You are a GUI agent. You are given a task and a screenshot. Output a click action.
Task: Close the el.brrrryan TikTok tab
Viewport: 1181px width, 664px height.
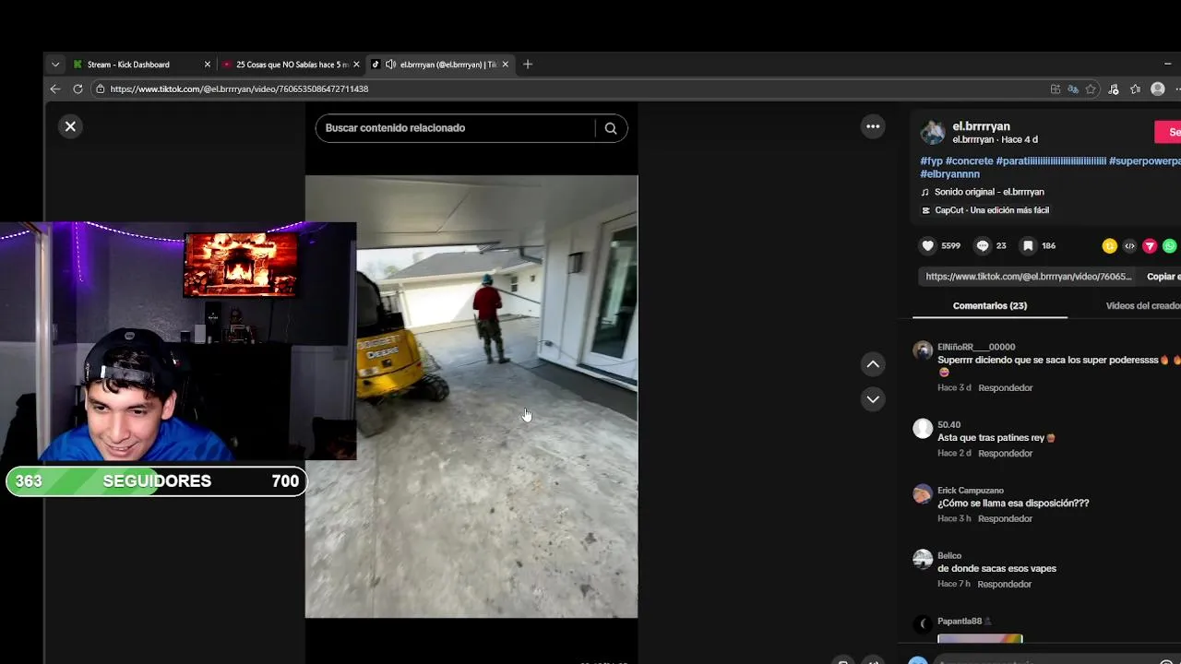pos(505,65)
